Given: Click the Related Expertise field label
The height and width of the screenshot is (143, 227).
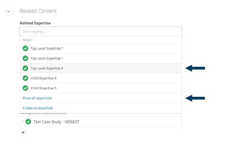Looking at the screenshot, I should (x=35, y=23).
